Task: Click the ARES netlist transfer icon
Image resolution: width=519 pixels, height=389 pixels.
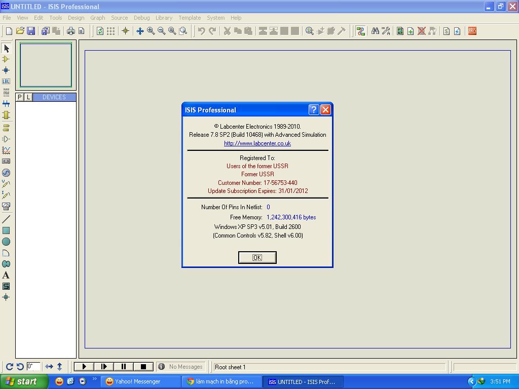Action: pos(472,31)
